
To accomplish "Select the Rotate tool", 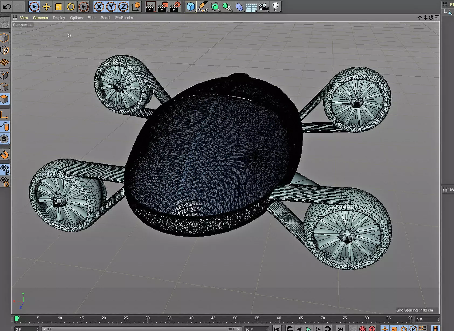I will click(x=71, y=7).
